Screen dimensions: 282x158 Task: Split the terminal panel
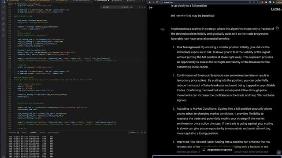click(x=142, y=133)
